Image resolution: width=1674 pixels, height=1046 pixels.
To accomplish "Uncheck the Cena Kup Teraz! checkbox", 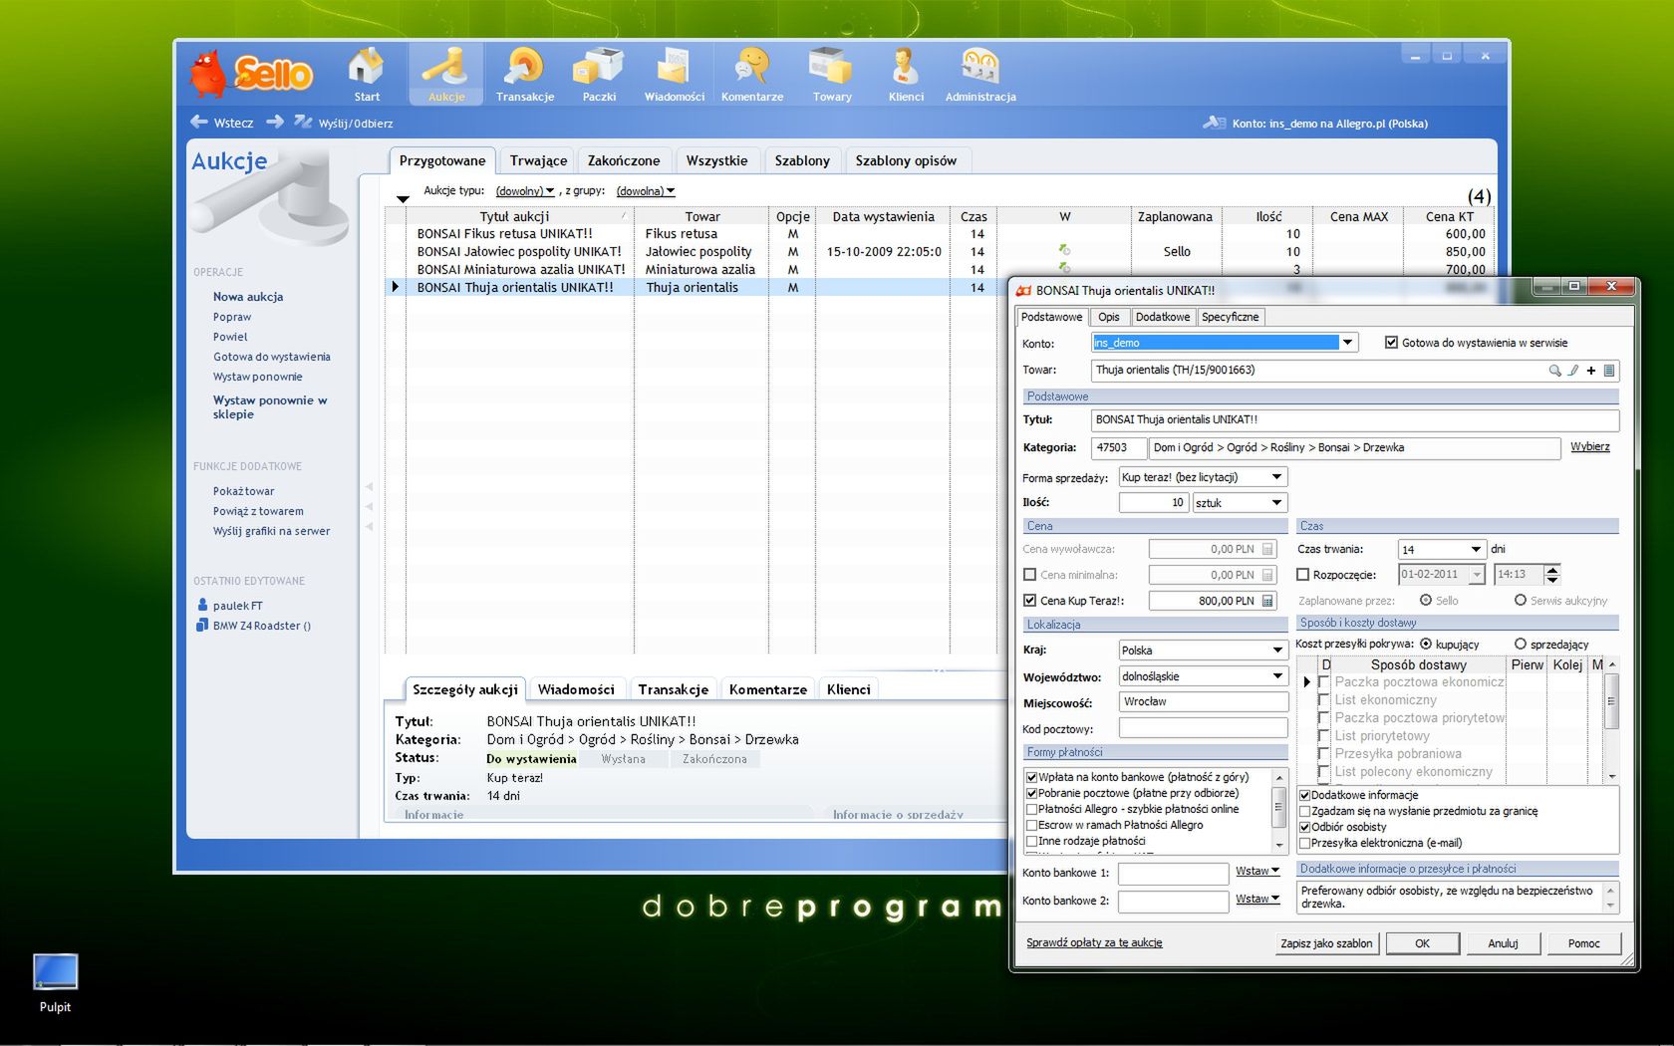I will [x=1030, y=601].
